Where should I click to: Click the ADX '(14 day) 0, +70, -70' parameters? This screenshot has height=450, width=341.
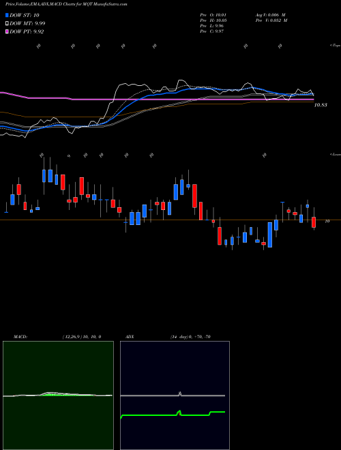click(x=190, y=337)
